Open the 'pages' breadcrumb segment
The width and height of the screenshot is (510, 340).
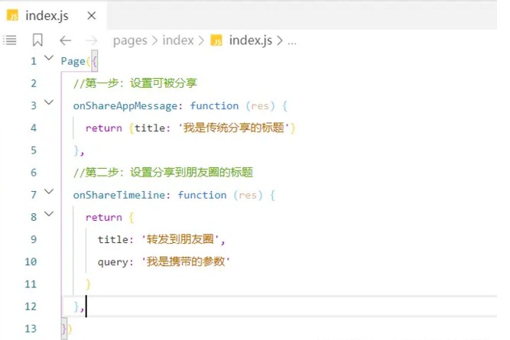click(130, 40)
